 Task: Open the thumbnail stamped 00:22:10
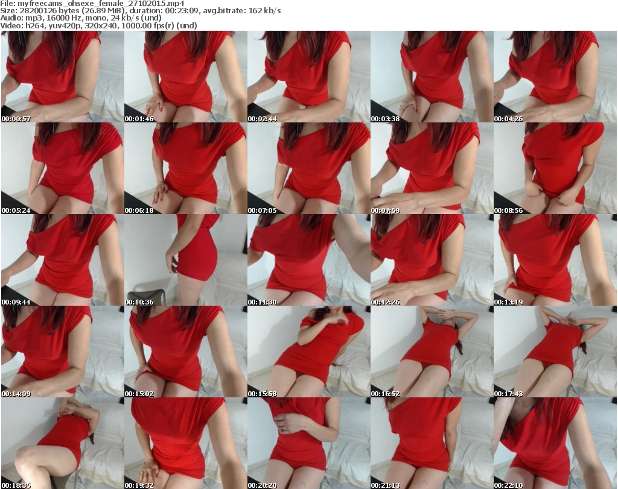pyautogui.click(x=555, y=443)
